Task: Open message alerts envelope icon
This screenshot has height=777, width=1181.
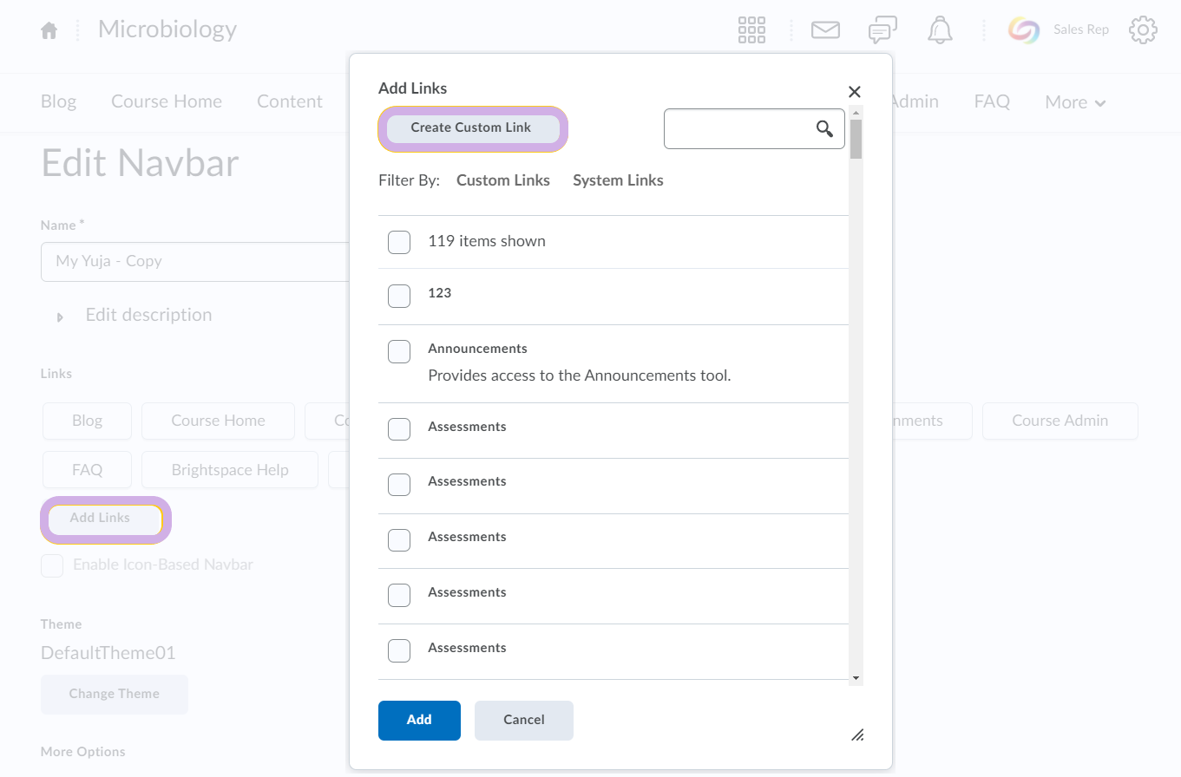Action: tap(825, 29)
